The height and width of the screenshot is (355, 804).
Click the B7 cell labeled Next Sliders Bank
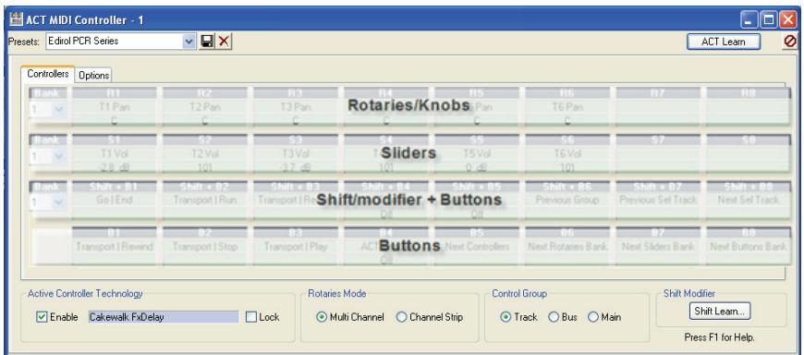(x=658, y=247)
